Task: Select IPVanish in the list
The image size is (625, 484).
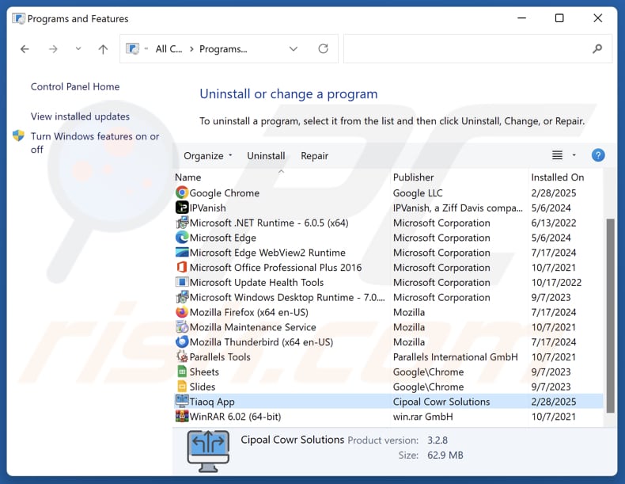Action: (207, 208)
